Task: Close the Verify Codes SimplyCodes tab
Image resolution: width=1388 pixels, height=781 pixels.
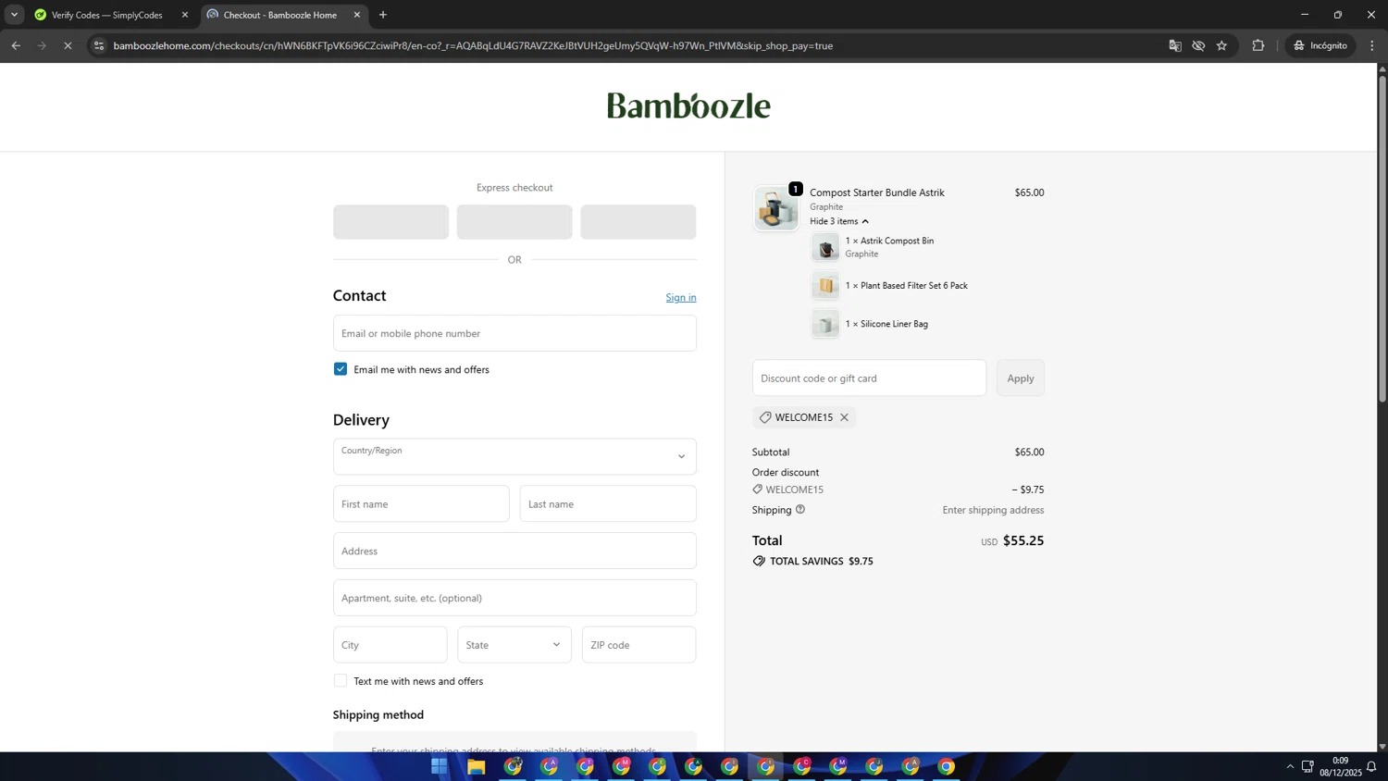Action: pos(184,15)
